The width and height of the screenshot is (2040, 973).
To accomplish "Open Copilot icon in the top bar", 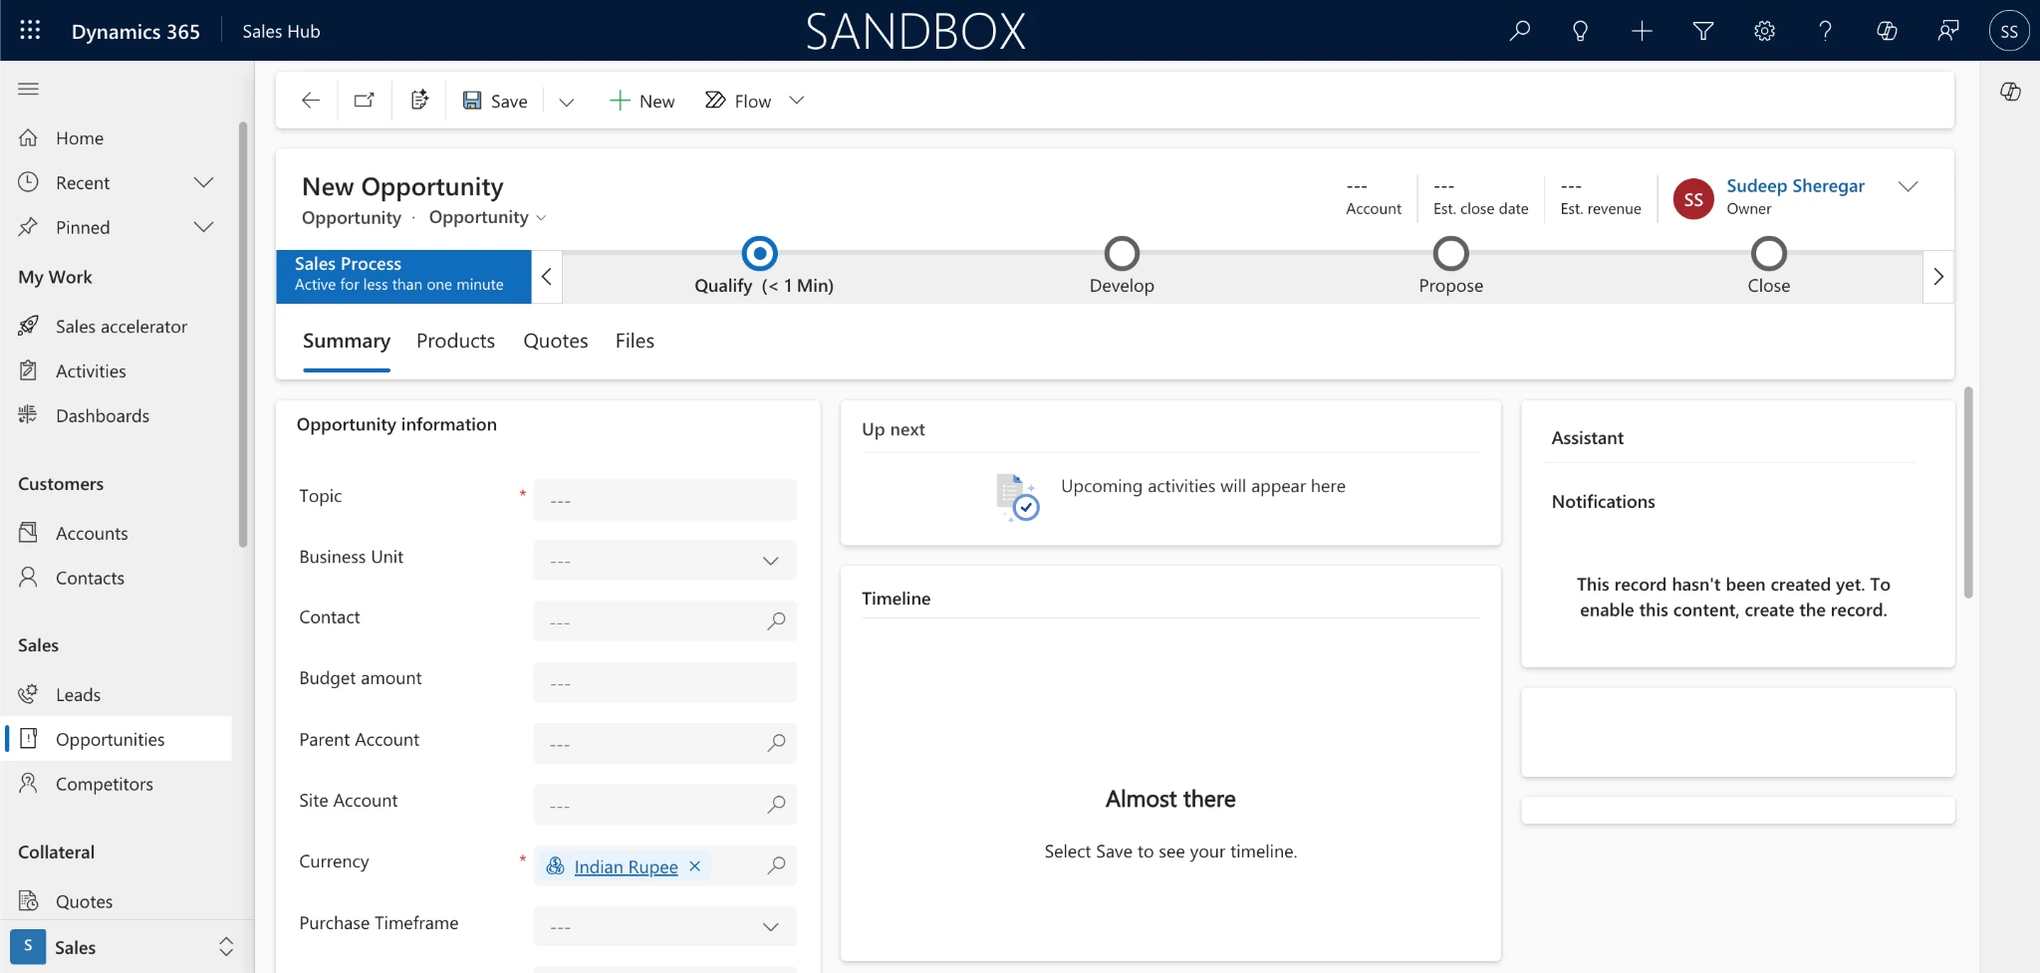I will pyautogui.click(x=1887, y=31).
